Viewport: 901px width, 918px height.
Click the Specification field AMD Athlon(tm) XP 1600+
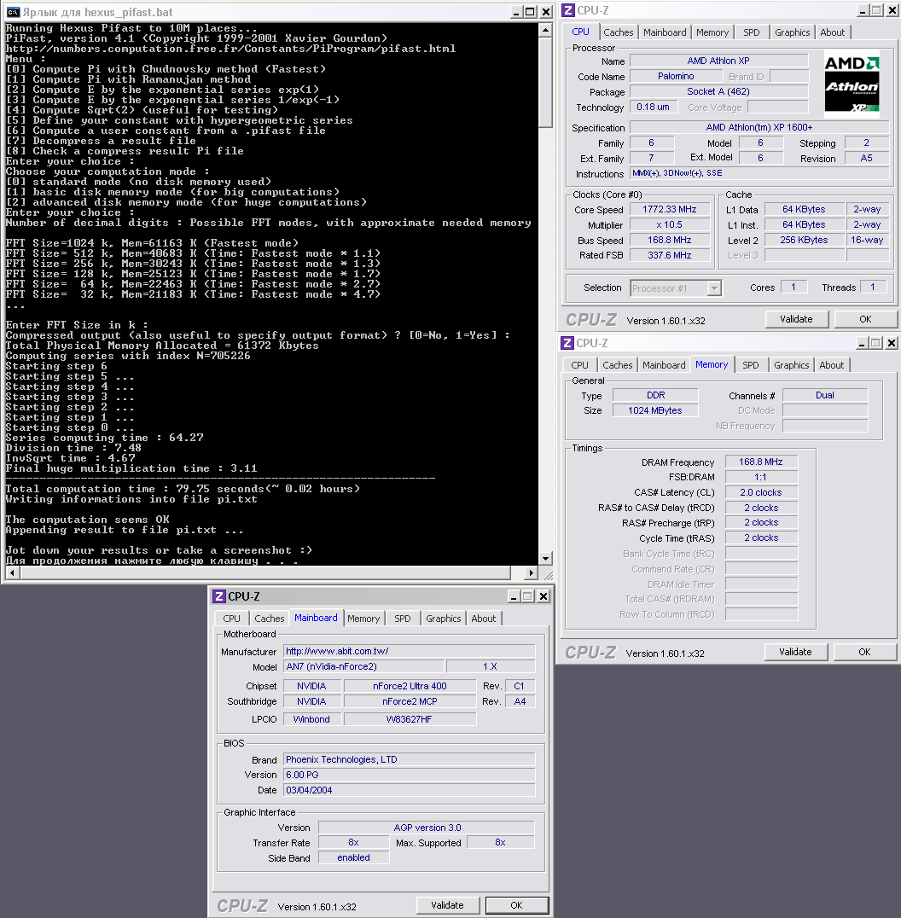(759, 127)
